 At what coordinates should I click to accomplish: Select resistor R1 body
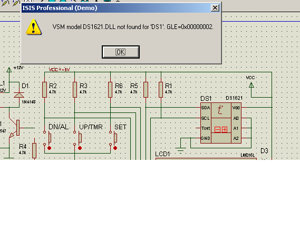(161, 90)
